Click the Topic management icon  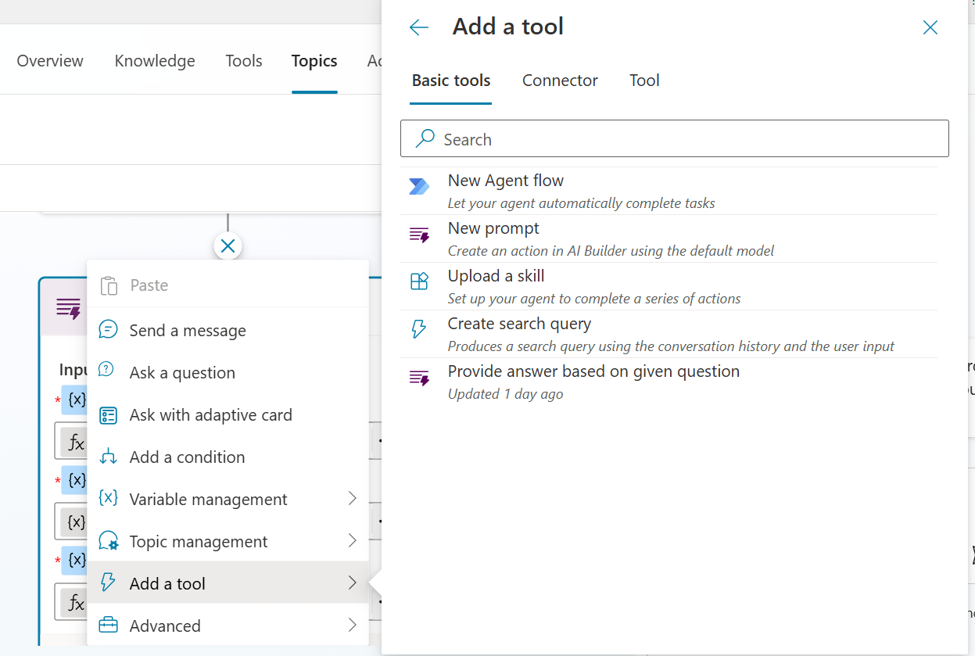109,541
